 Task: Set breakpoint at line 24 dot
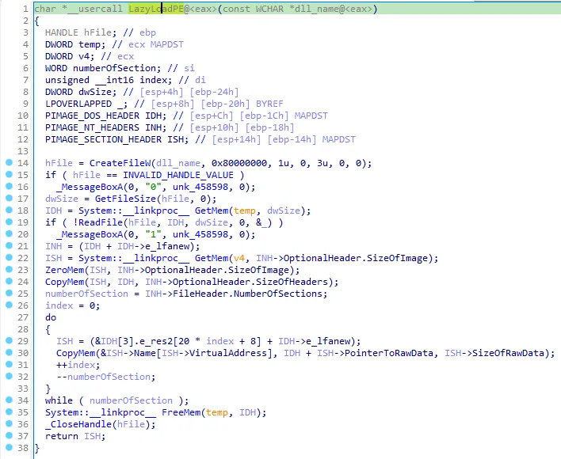click(9, 282)
